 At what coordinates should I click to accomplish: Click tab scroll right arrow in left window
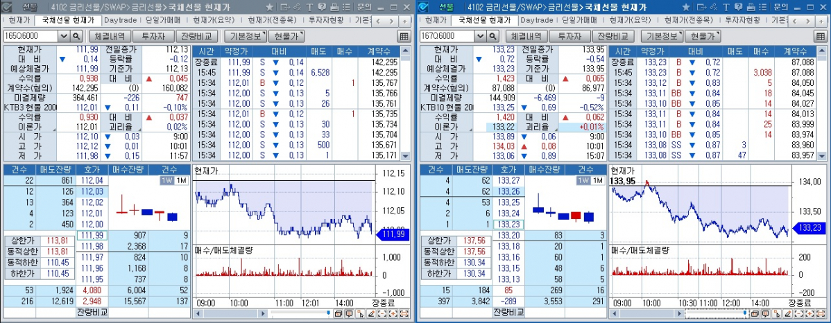(392, 21)
